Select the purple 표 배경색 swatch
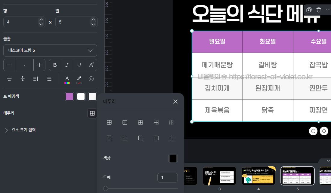This screenshot has height=193, width=331. tap(70, 96)
